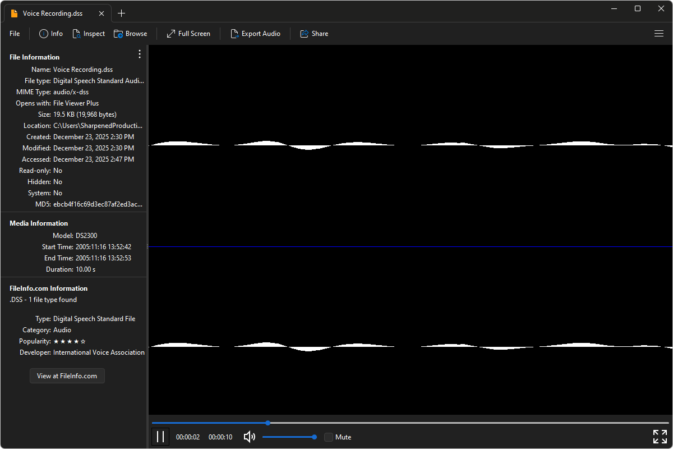
Task: Enable the Mute checkbox
Action: tap(329, 437)
